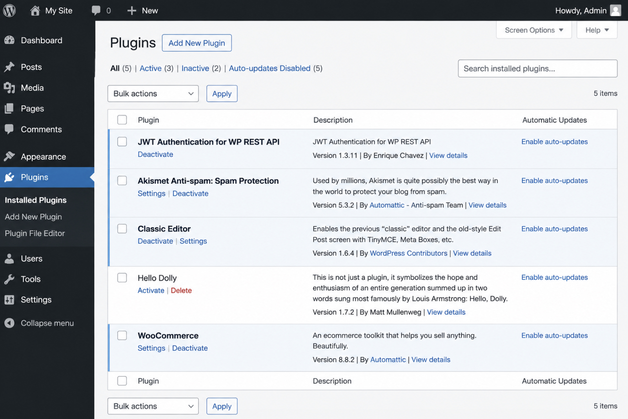The height and width of the screenshot is (419, 628).
Task: Enable auto-updates for JWT Authentication
Action: coord(555,141)
